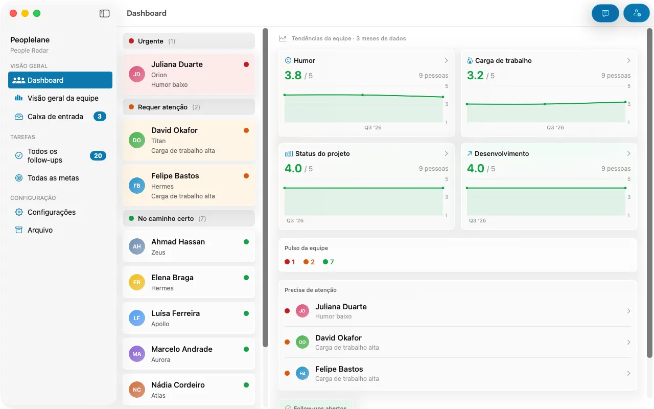Click Luísa Ferreira's LF avatar

pyautogui.click(x=137, y=318)
